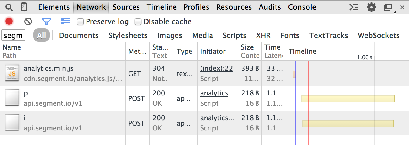Switch rows view using the list icon
Screen dimensions: 409x145
pos(65,21)
